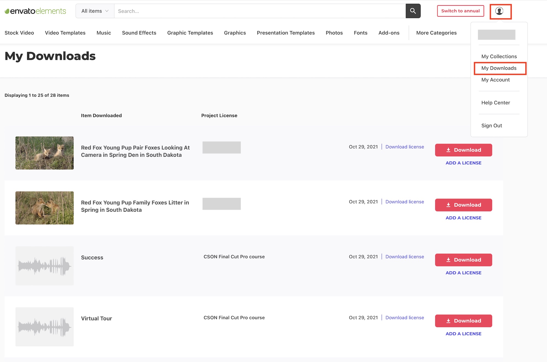Click the magnifying glass search icon
547x362 pixels.
click(x=413, y=11)
